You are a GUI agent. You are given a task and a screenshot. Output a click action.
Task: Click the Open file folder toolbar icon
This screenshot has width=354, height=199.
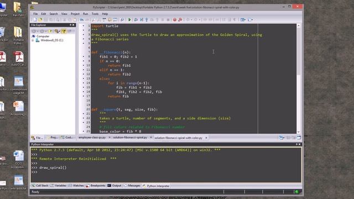click(x=40, y=20)
